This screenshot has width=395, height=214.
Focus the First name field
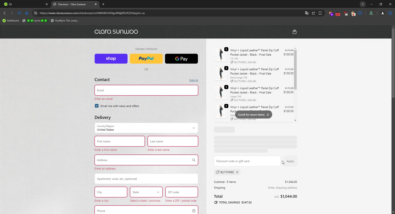[x=120, y=141]
